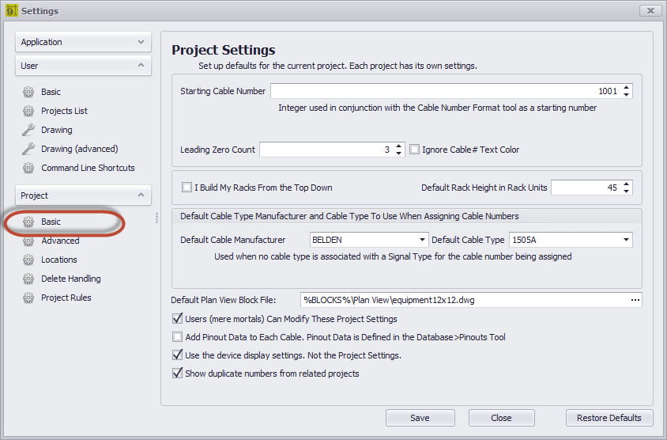Screen dimensions: 667x440
Task: Open the Default Cable Manufacturer dropdown
Action: click(x=420, y=240)
